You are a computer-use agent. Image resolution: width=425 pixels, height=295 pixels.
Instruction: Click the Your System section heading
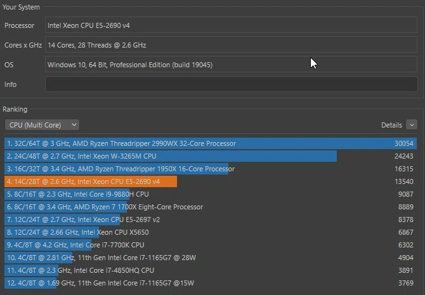point(21,7)
